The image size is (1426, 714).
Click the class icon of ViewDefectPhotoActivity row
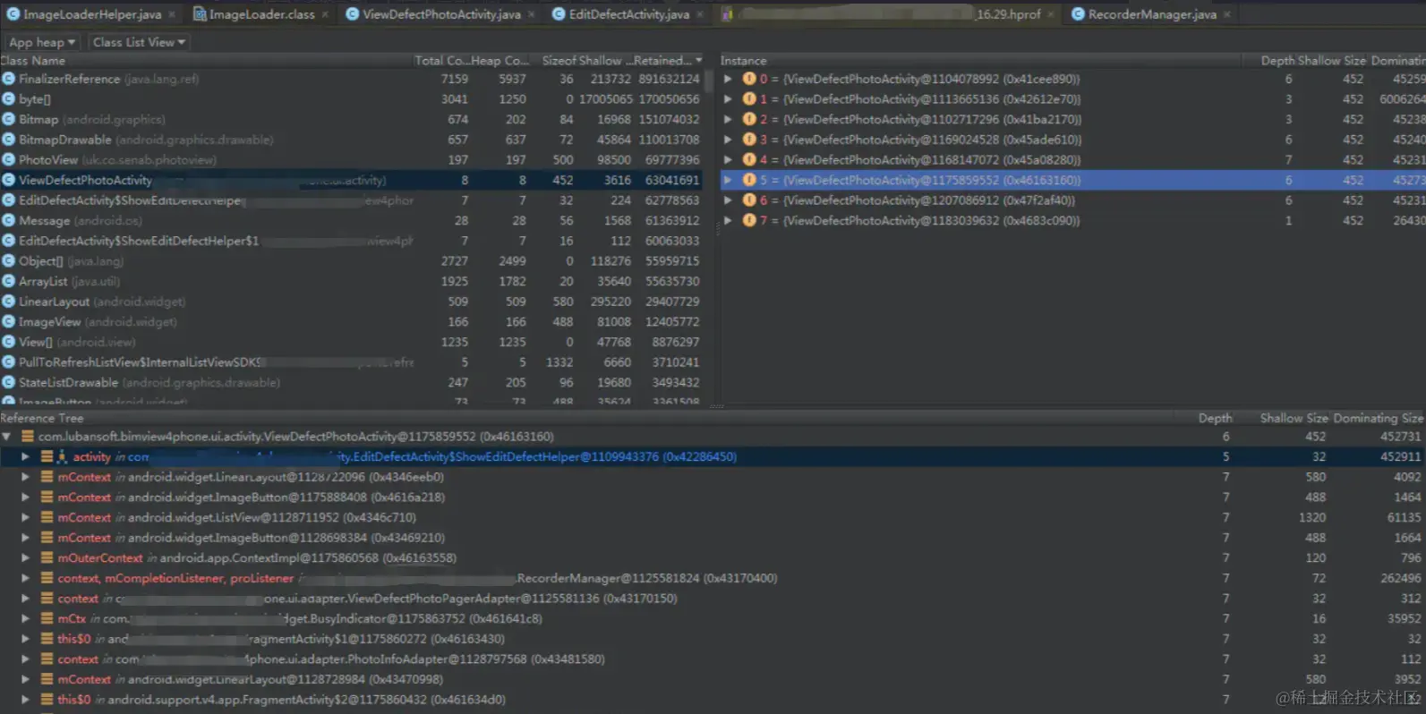coord(9,180)
